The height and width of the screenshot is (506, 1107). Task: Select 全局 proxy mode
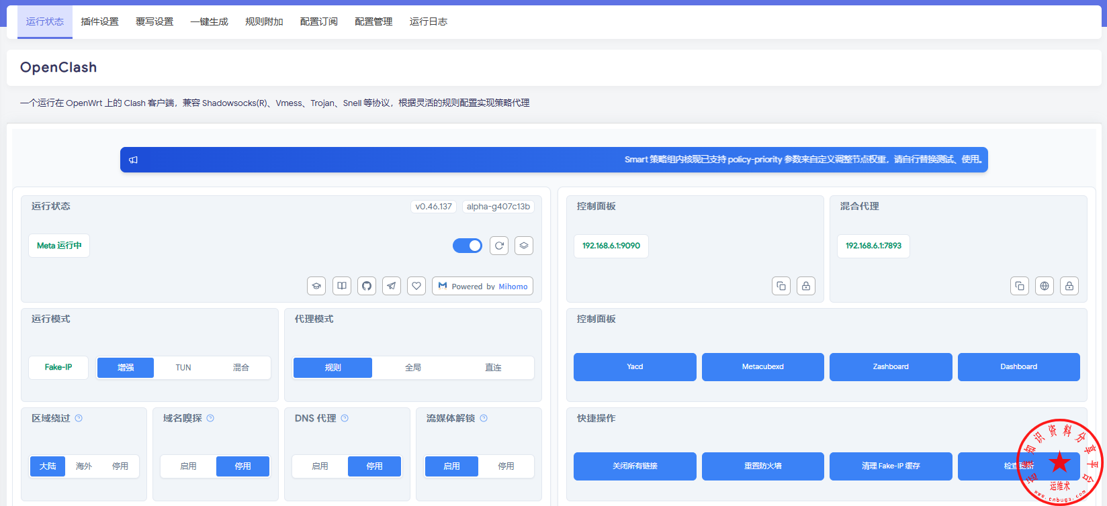tap(413, 368)
